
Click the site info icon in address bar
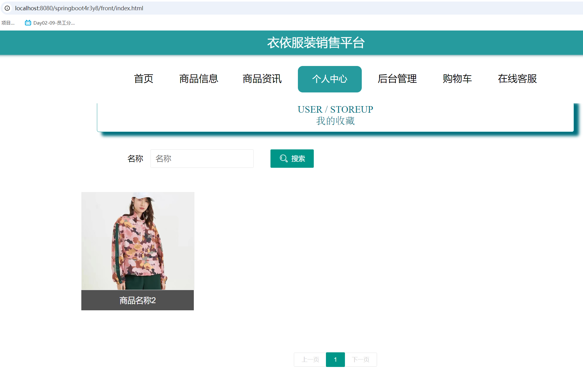point(7,8)
